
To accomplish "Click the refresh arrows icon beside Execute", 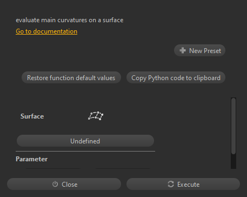I will coord(171,184).
